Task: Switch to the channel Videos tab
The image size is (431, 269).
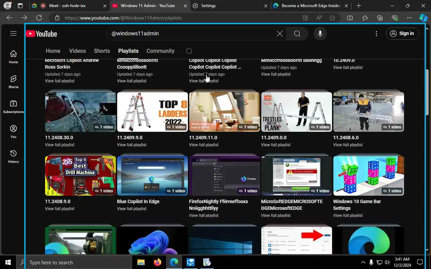Action: [77, 51]
